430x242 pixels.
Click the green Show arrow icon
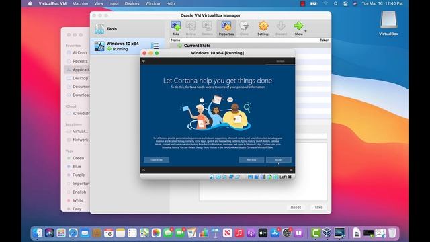click(298, 26)
